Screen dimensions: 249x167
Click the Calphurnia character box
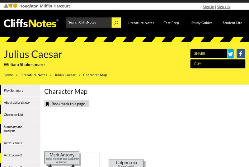coord(126,163)
